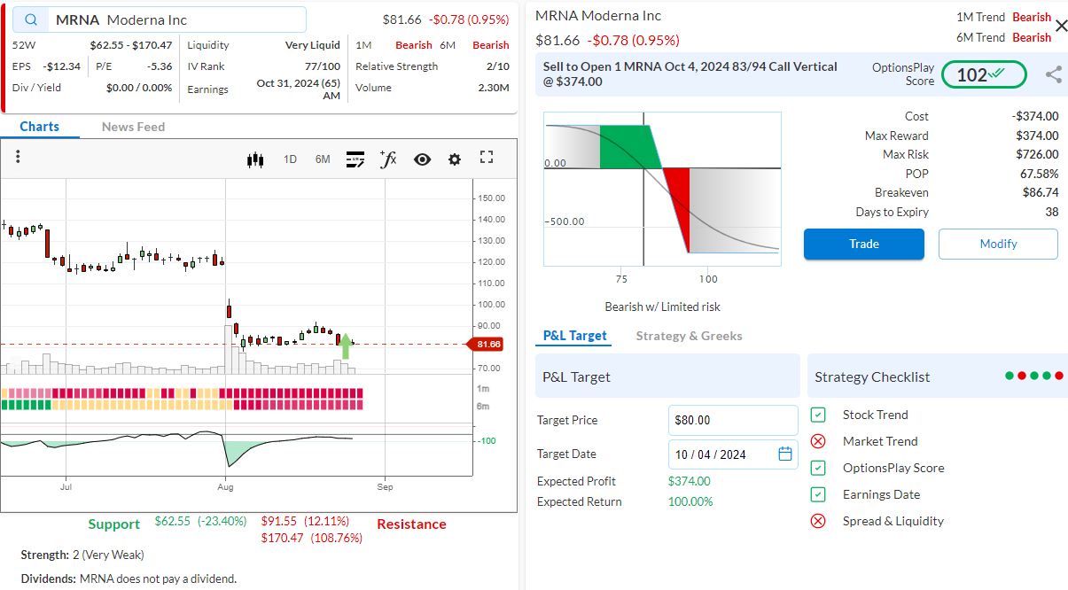Switch to the News Feed tab

pos(133,127)
